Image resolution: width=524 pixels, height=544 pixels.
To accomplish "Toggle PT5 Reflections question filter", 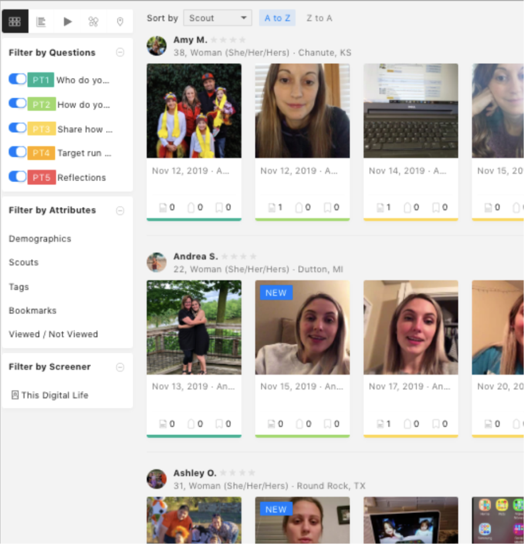I will (x=18, y=176).
